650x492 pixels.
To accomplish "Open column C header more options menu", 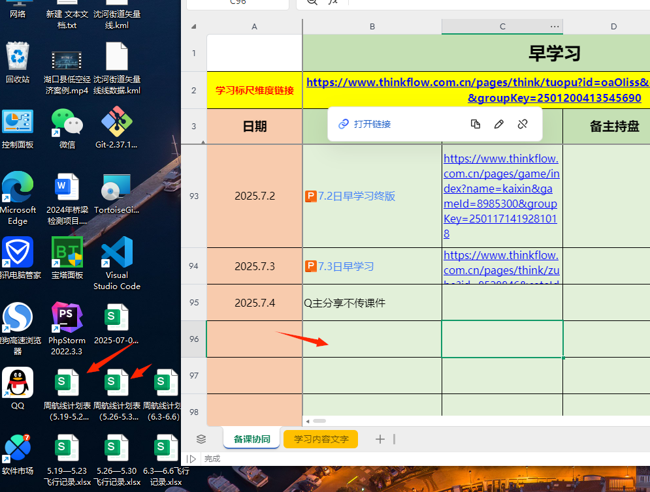I will pyautogui.click(x=555, y=27).
